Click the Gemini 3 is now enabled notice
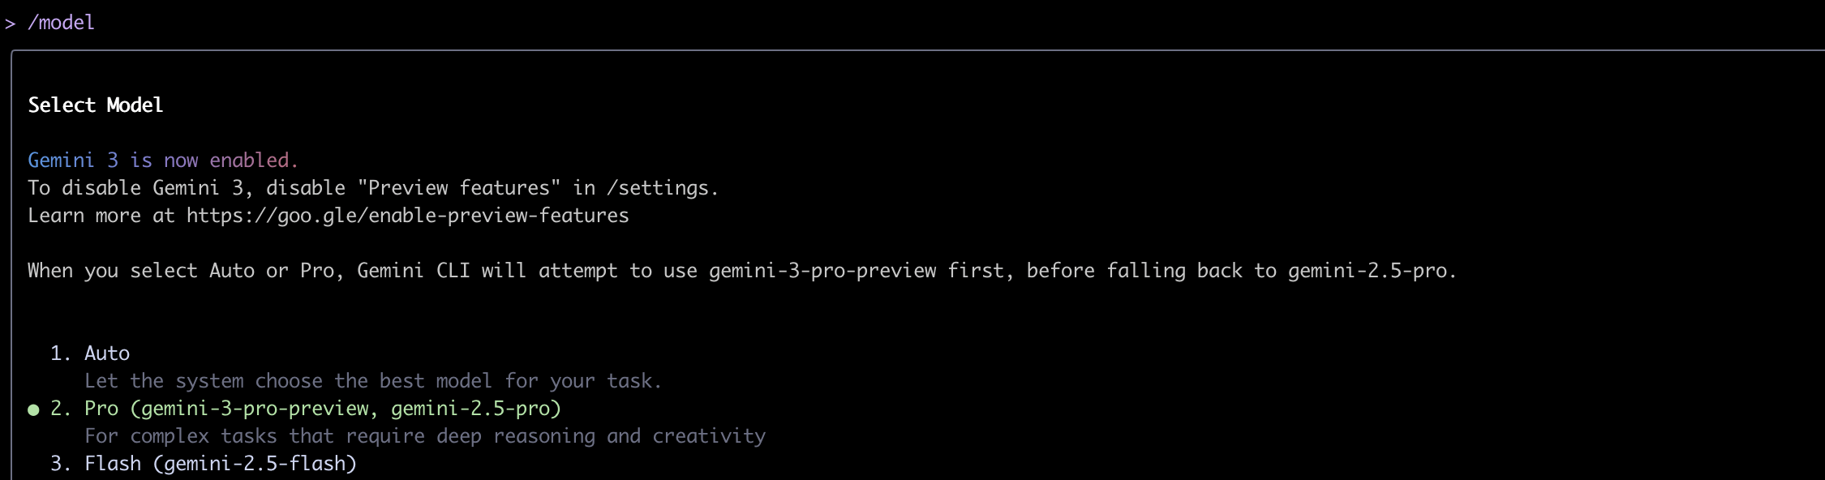The width and height of the screenshot is (1825, 480). [x=163, y=161]
